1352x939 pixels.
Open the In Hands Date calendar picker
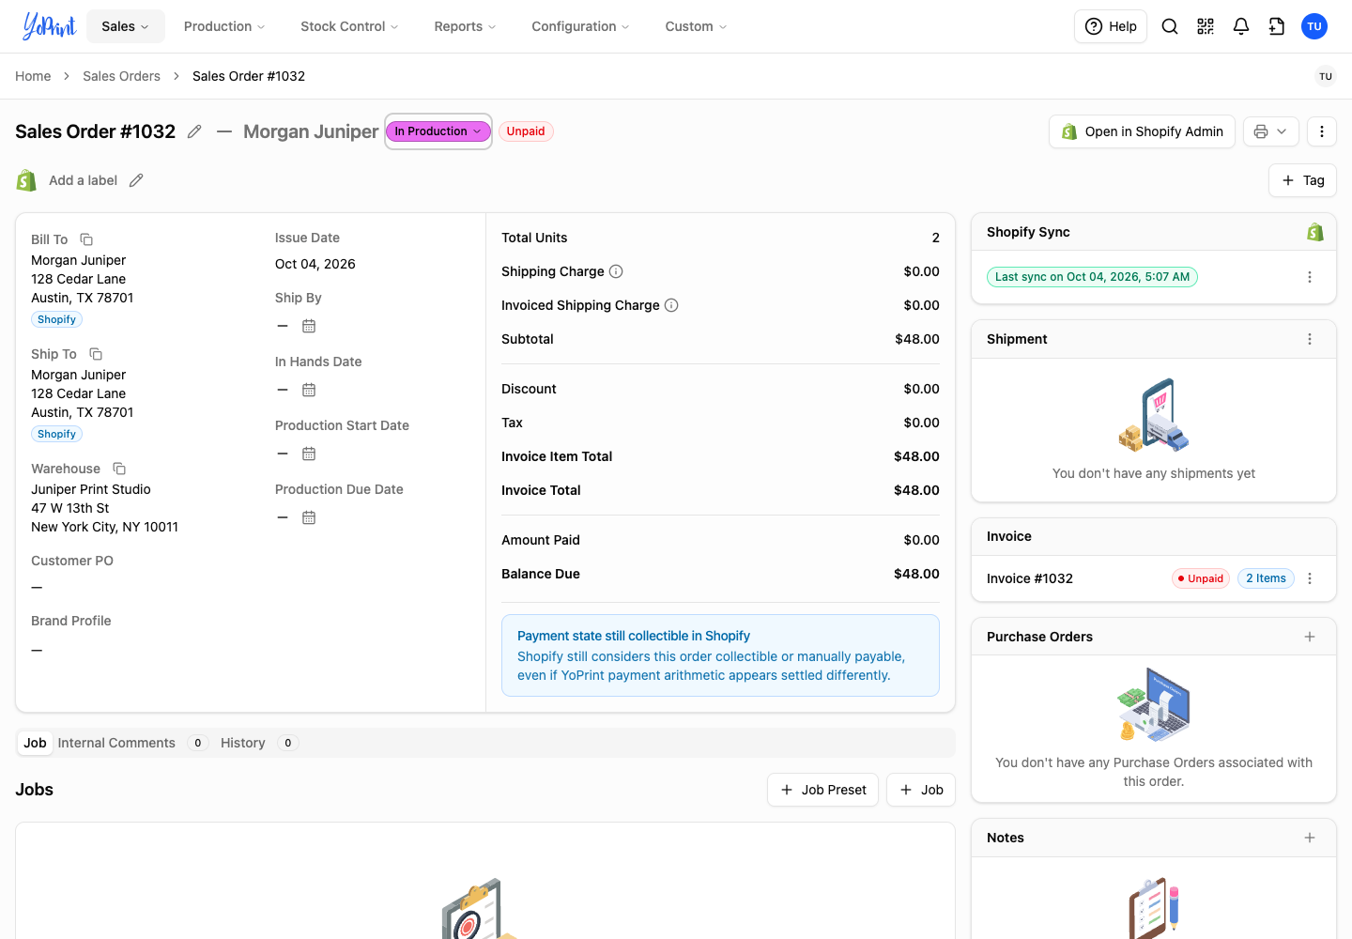tap(309, 390)
